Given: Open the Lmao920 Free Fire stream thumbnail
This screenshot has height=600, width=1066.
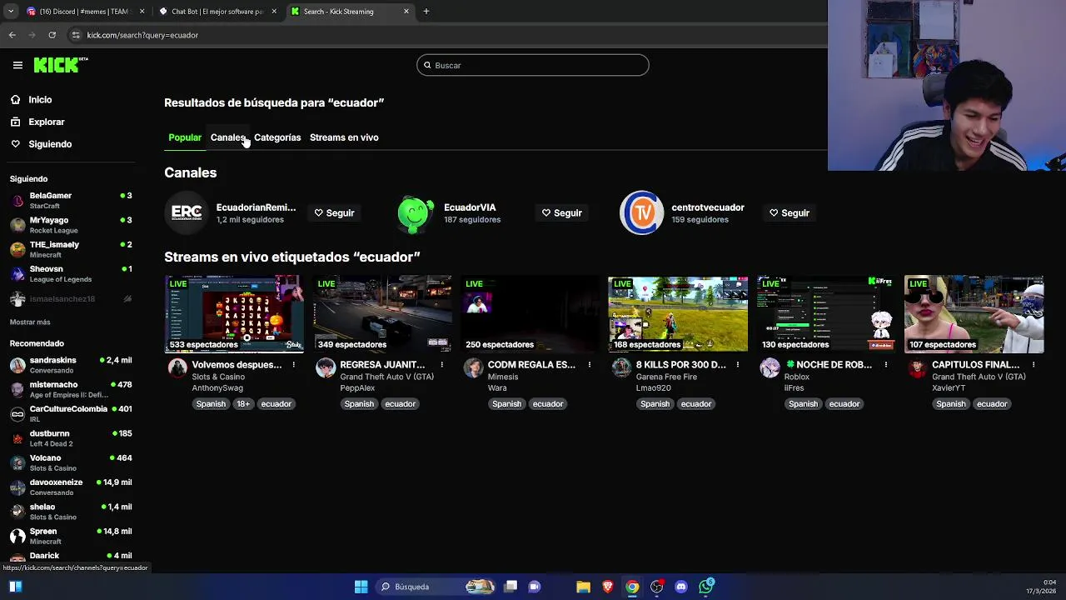Looking at the screenshot, I should (x=678, y=314).
